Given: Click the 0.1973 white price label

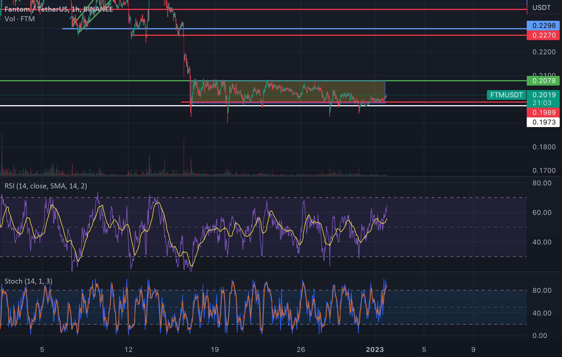Looking at the screenshot, I should [x=543, y=122].
